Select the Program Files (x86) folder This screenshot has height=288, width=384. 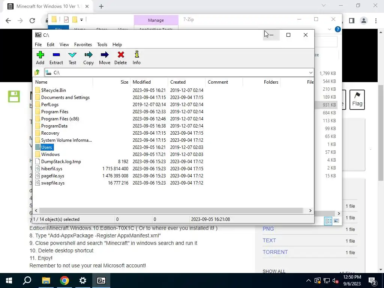point(60,119)
